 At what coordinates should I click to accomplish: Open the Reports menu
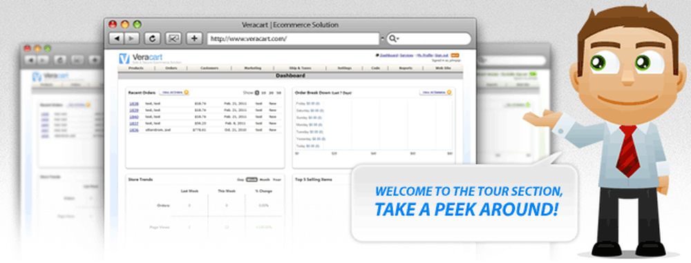(x=406, y=68)
